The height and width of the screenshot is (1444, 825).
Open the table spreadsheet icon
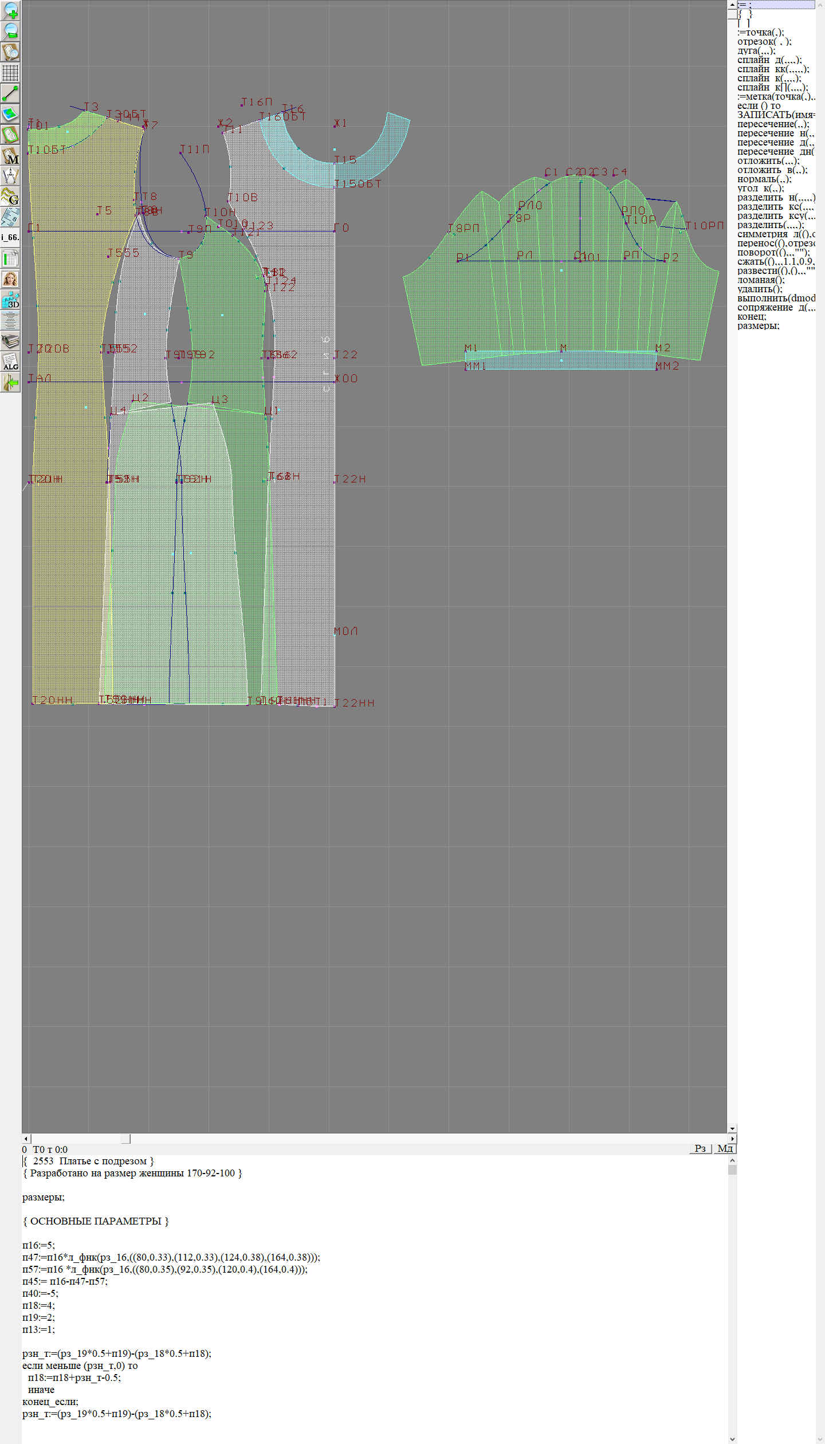10,258
